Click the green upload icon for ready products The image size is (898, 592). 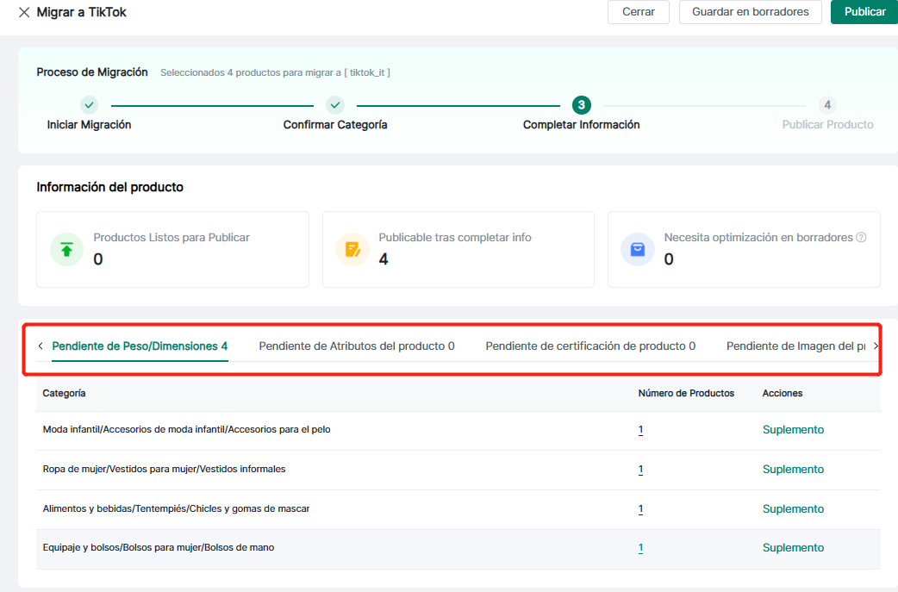pos(66,249)
